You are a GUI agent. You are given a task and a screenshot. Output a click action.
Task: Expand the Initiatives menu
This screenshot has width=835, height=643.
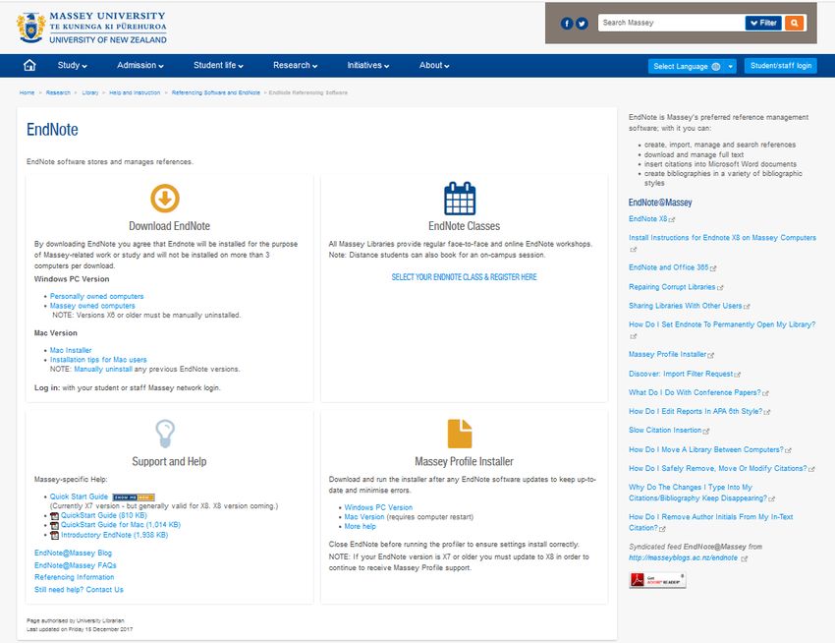click(x=368, y=65)
